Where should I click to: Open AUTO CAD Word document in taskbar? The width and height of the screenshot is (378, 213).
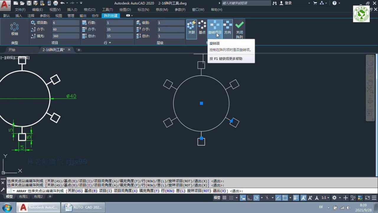click(83, 207)
